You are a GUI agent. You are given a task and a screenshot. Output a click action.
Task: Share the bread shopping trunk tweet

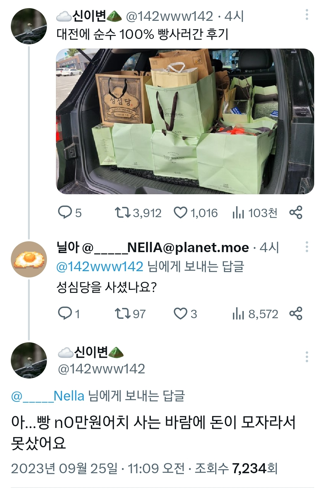[296, 212]
